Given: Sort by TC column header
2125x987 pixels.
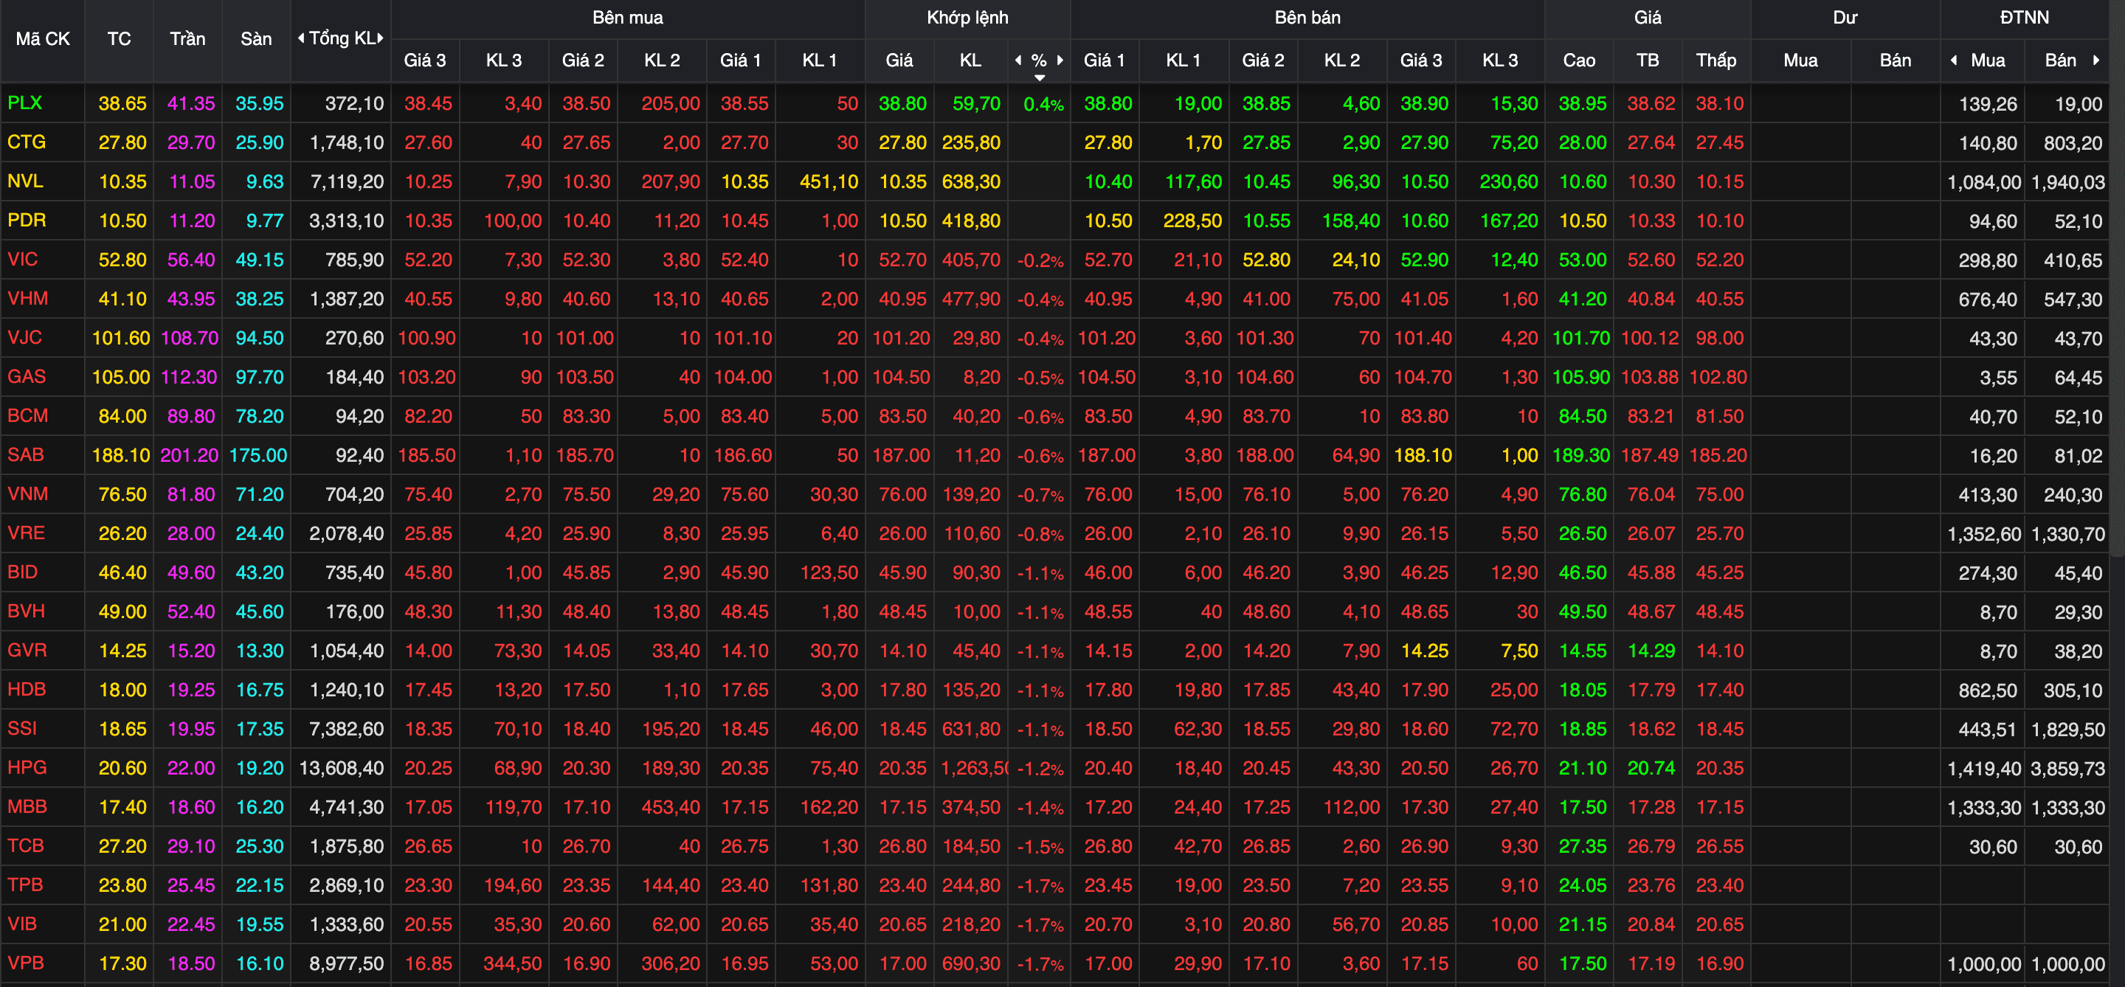Looking at the screenshot, I should (119, 39).
